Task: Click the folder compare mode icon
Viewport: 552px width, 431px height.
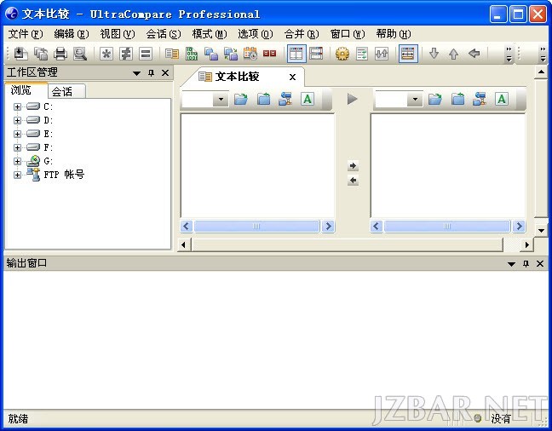Action: [211, 54]
